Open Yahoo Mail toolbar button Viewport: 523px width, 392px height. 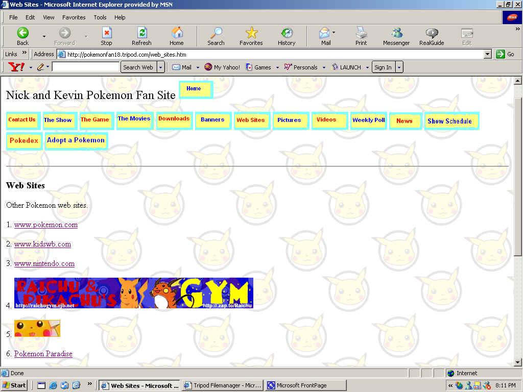[x=182, y=67]
